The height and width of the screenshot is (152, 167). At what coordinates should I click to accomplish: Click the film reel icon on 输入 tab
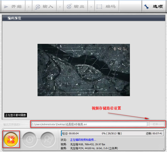point(38,7)
